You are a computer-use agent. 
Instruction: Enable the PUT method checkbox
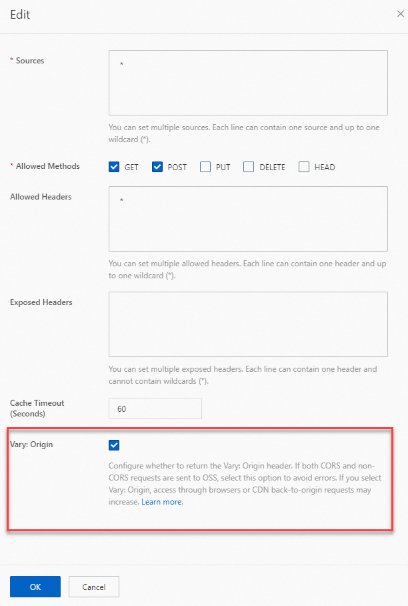pos(205,167)
